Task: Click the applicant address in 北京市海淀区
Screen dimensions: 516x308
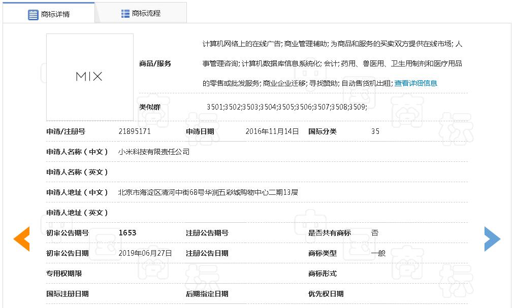Action: (x=208, y=192)
